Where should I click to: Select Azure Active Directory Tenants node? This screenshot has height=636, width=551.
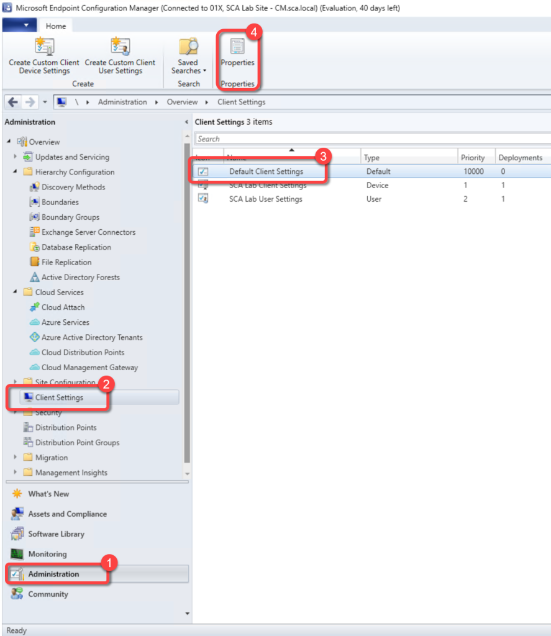(92, 337)
